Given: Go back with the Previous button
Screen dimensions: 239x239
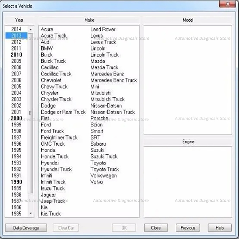Looking at the screenshot, I should pos(188,228).
